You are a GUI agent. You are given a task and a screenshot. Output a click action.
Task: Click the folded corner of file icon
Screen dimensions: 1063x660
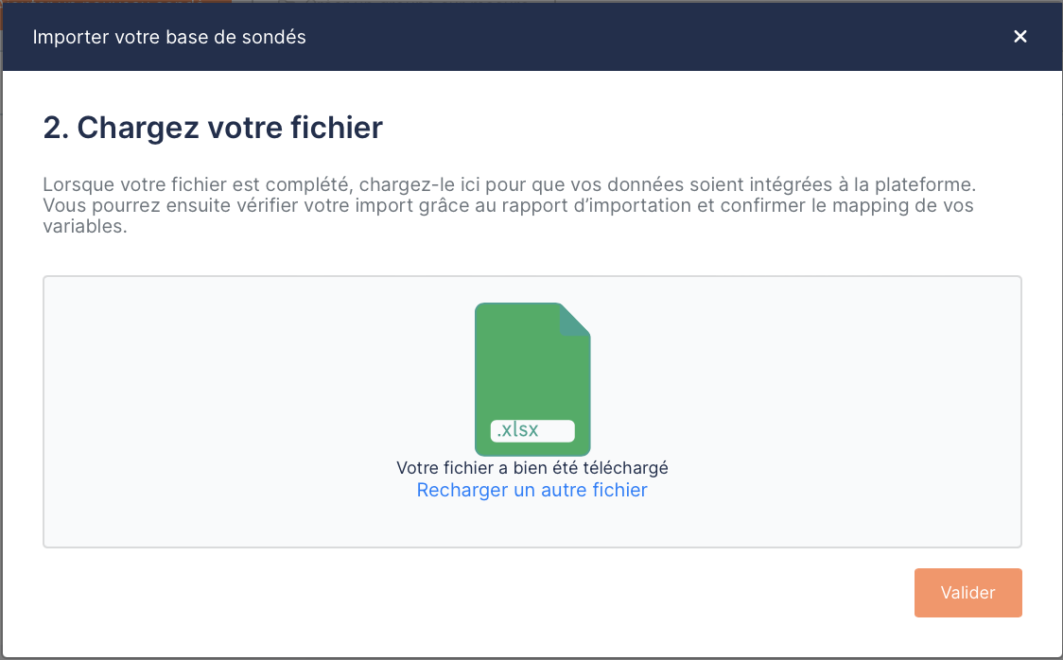click(x=573, y=320)
